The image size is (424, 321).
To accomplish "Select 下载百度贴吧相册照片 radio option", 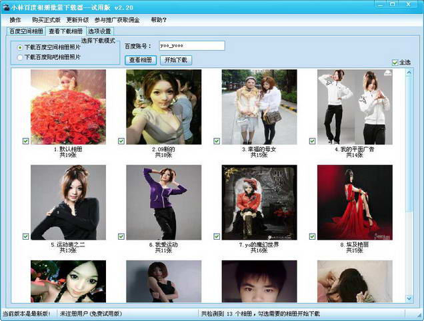I will [20, 57].
